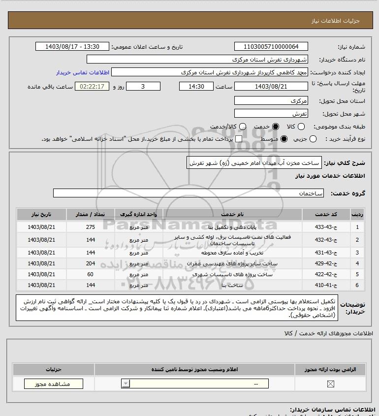Image resolution: width=379 pixels, height=416 pixels.
Task: Click the جزئیات column header in permits table
Action: 54,369
